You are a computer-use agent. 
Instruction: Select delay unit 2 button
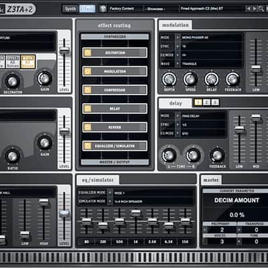[206, 103]
